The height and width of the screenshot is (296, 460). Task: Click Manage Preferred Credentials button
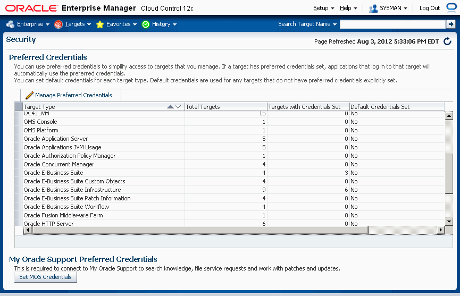click(70, 95)
